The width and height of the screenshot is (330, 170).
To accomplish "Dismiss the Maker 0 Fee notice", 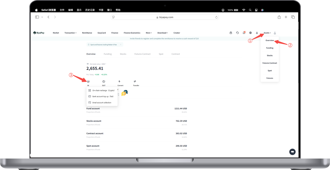I will (x=121, y=45).
